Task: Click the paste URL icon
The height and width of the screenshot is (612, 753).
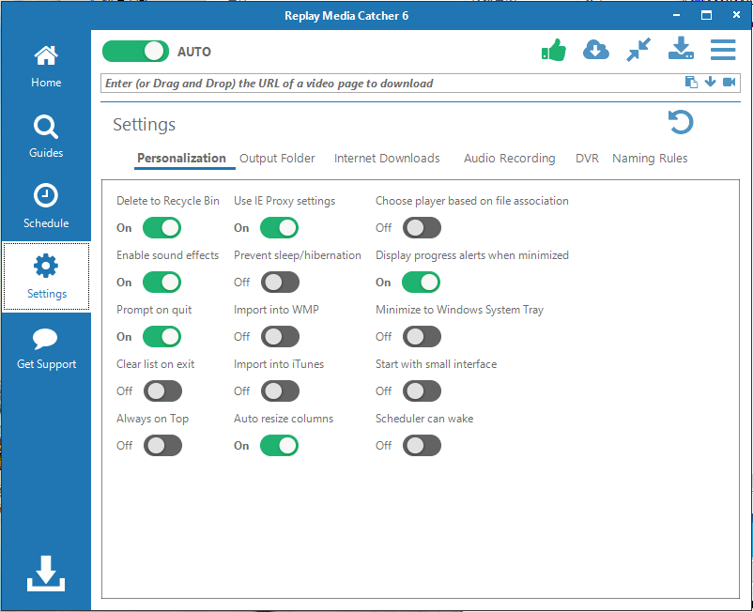Action: point(691,83)
